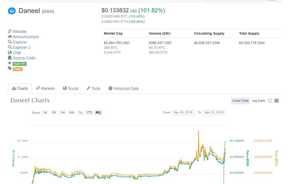Image resolution: width=294 pixels, height=184 pixels.
Task: Open the Chat link
Action: pyautogui.click(x=17, y=53)
